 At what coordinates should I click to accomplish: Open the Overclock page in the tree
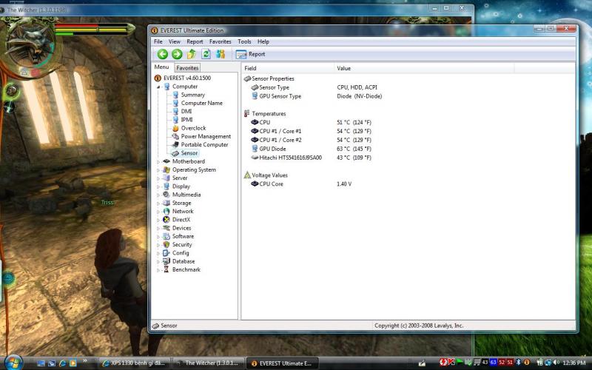coord(193,128)
